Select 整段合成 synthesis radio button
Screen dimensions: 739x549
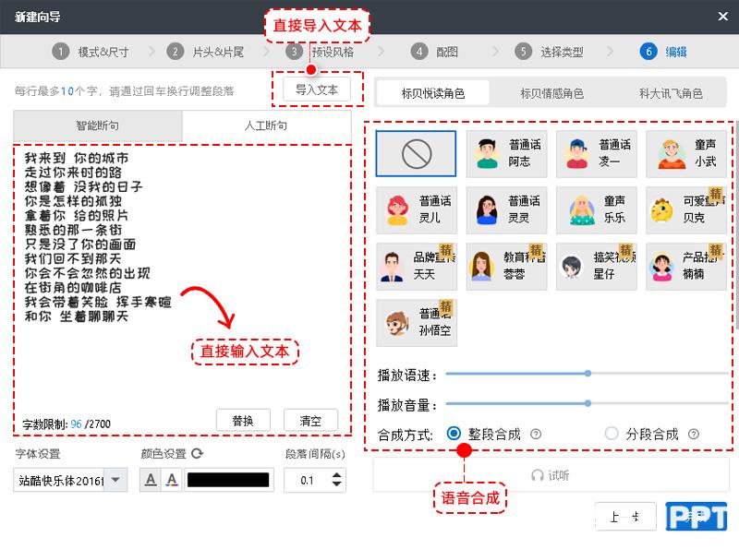[454, 433]
